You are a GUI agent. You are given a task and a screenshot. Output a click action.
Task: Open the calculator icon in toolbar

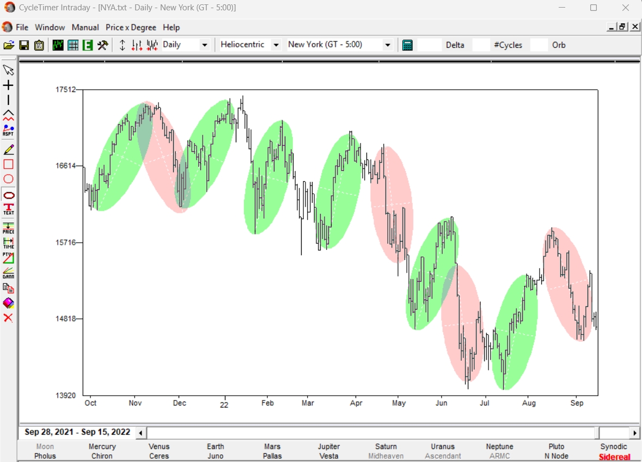pos(407,45)
